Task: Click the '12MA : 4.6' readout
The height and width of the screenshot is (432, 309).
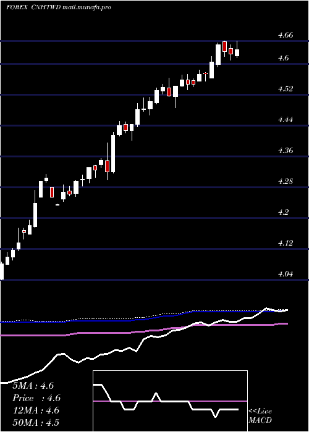Action: click(36, 410)
